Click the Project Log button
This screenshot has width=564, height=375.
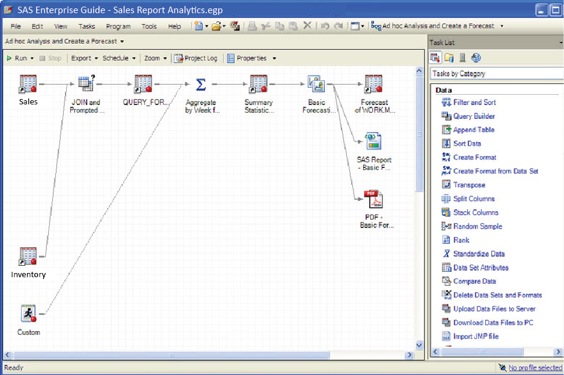click(196, 58)
